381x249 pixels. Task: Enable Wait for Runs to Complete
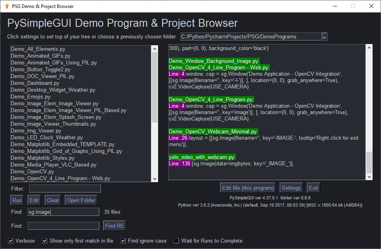pos(176,241)
